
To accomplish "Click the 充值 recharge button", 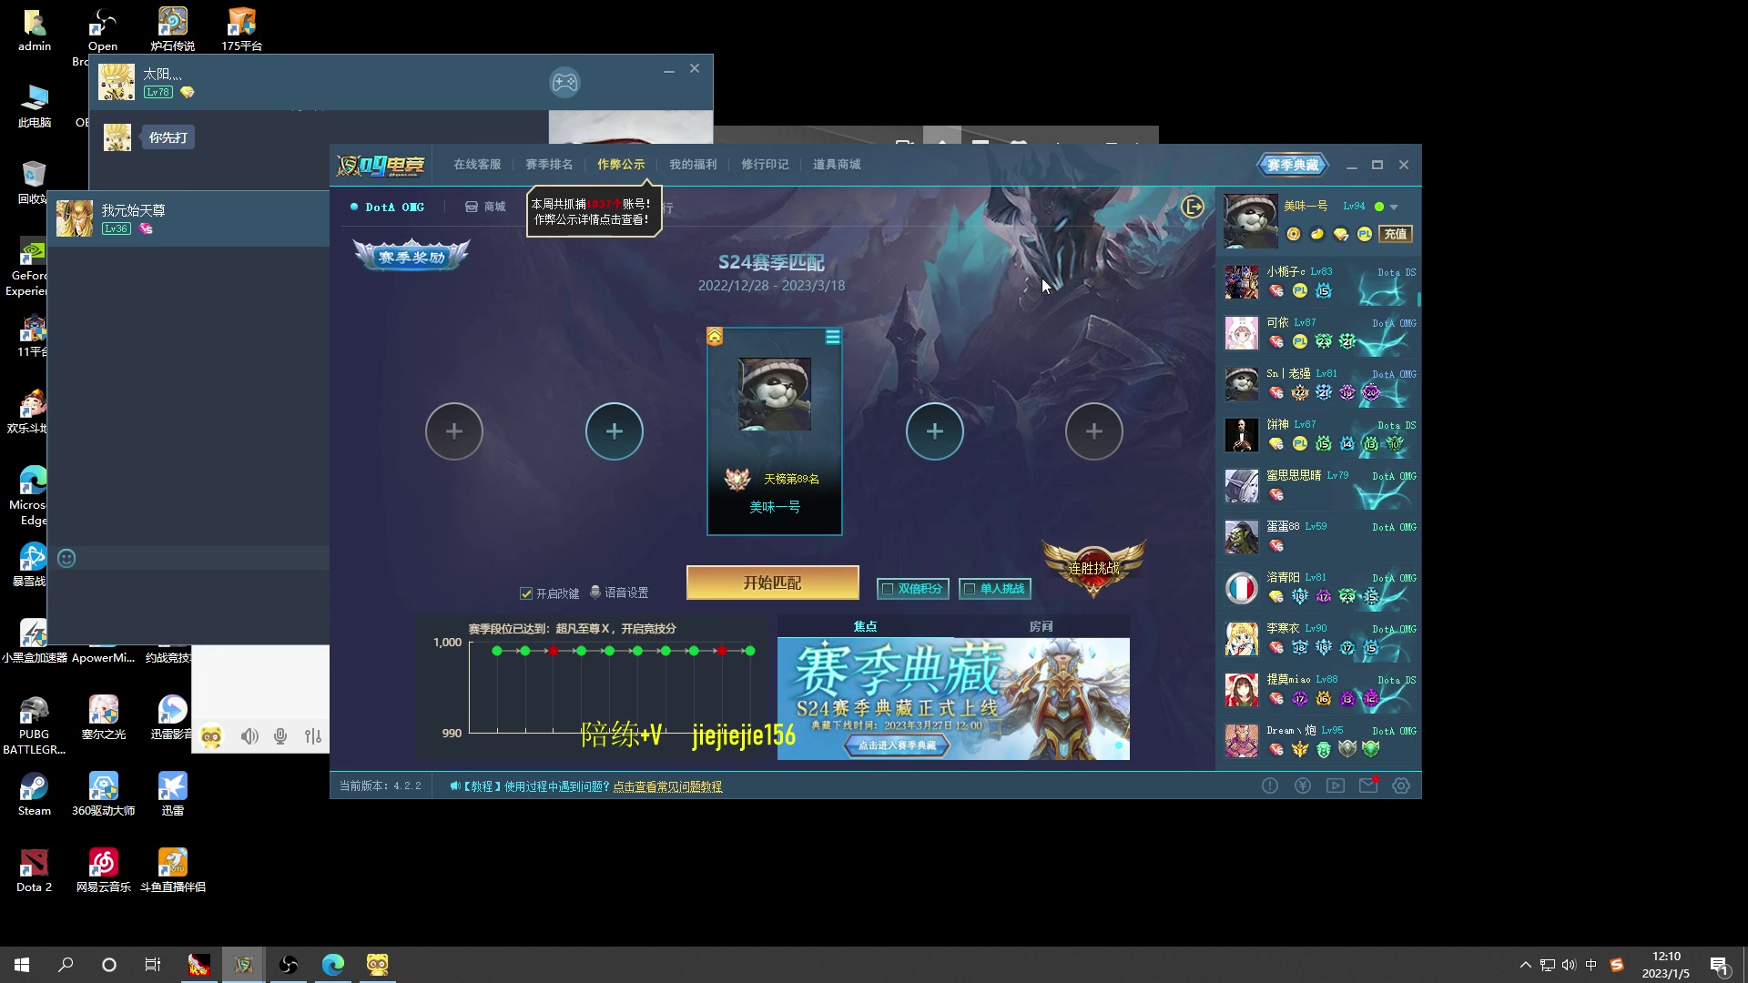I will (1395, 234).
